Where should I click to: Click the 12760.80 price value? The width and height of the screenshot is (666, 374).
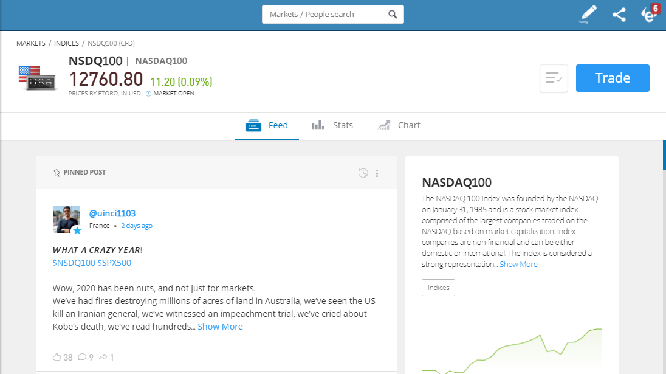point(106,79)
